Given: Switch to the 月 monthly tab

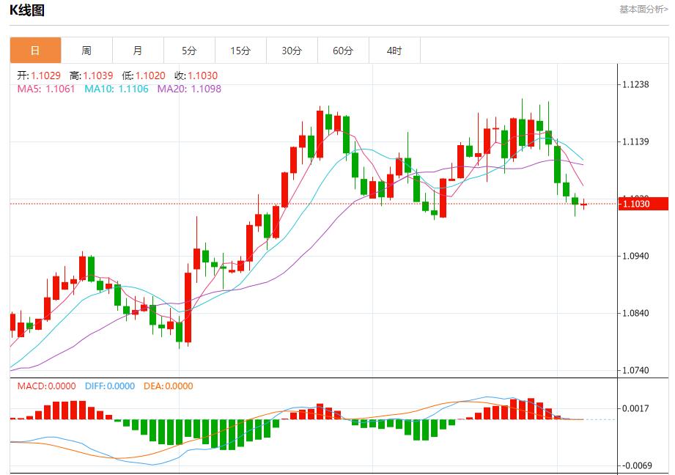Looking at the screenshot, I should (x=138, y=51).
